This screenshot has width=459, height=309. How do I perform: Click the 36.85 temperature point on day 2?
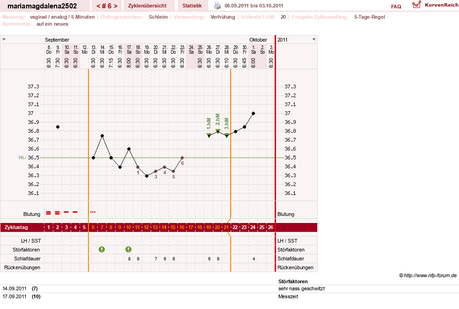coord(58,127)
